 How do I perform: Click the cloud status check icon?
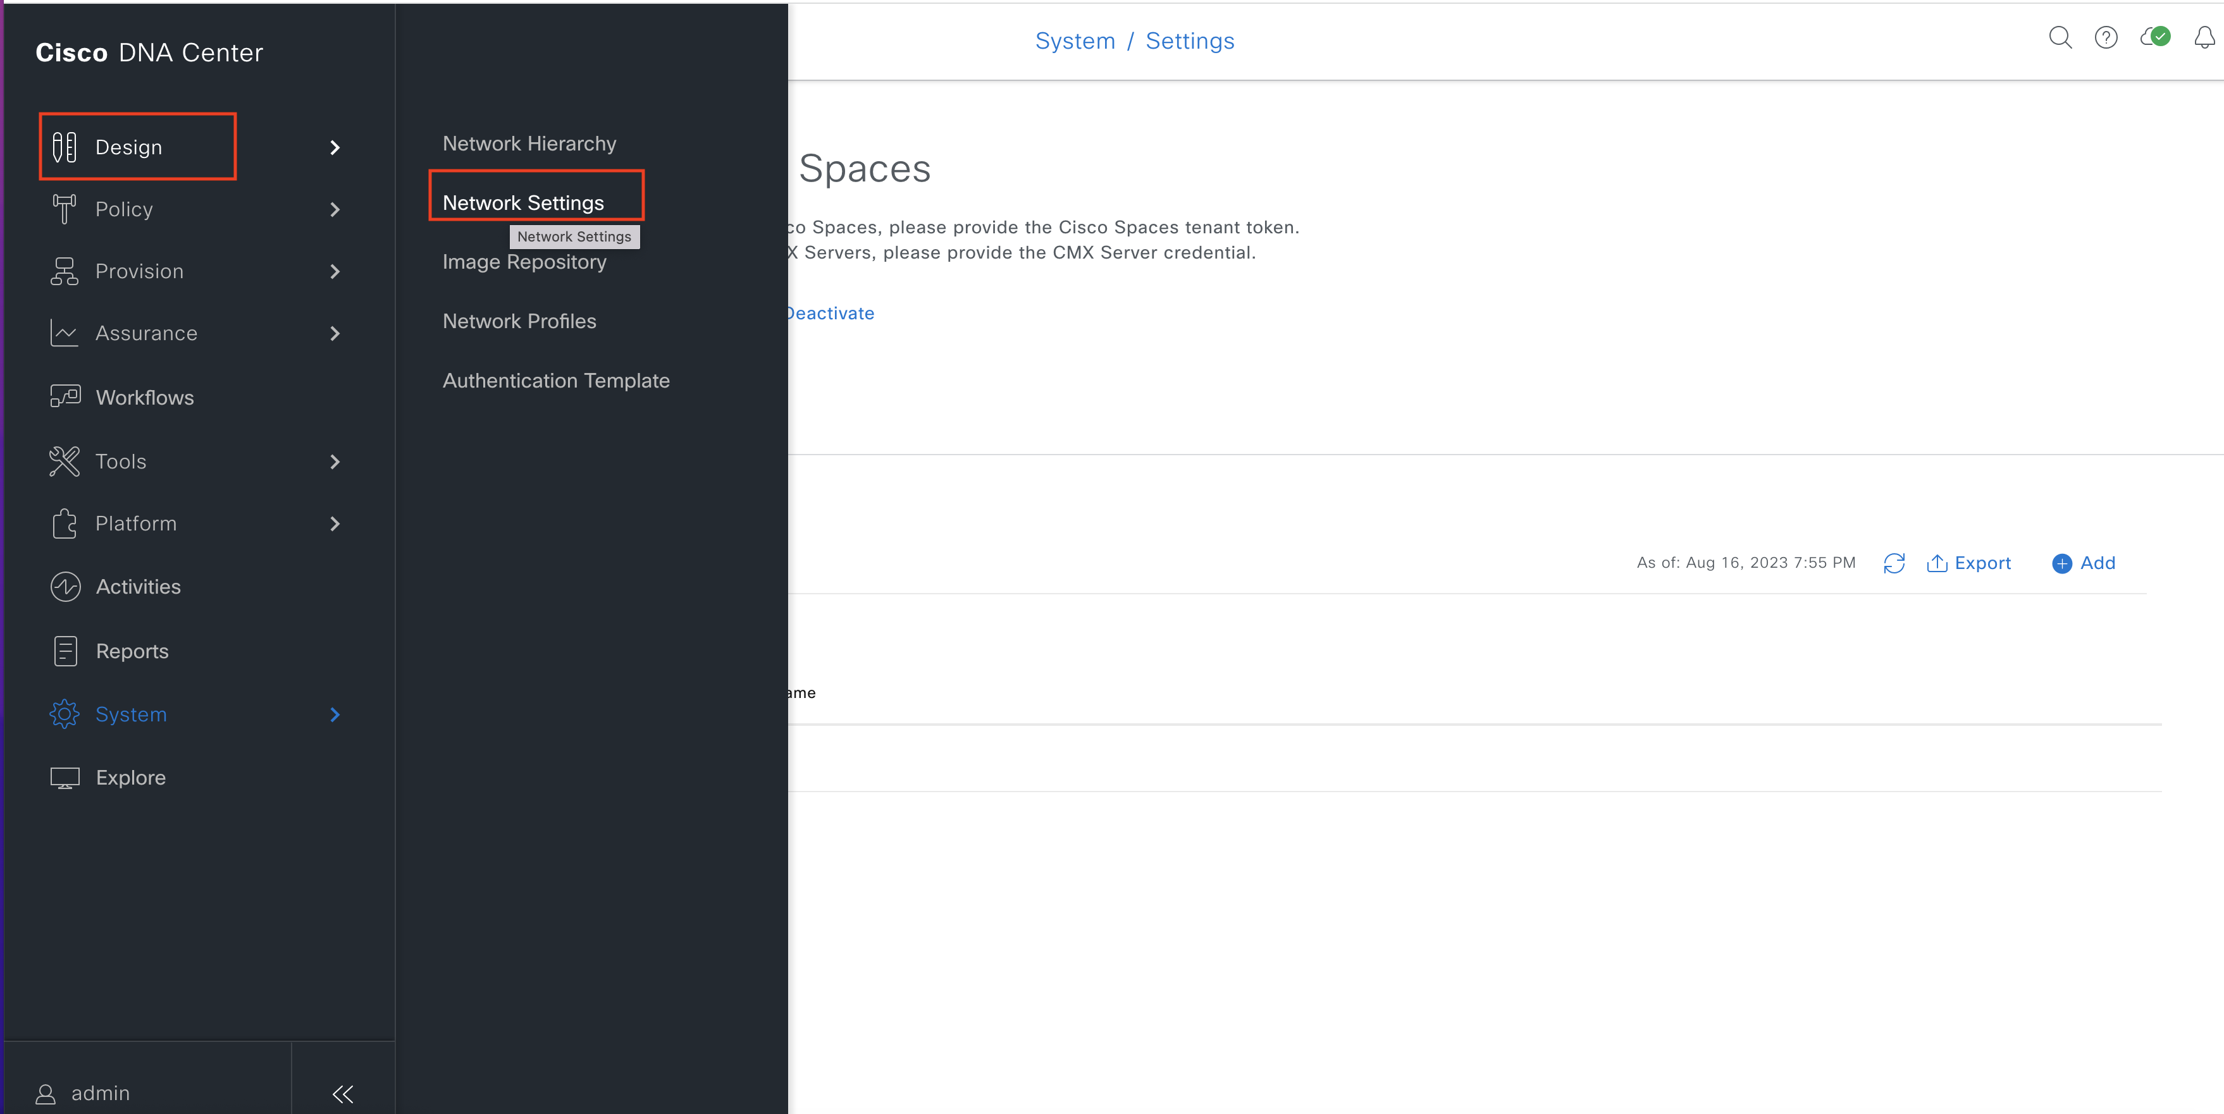[x=2155, y=37]
